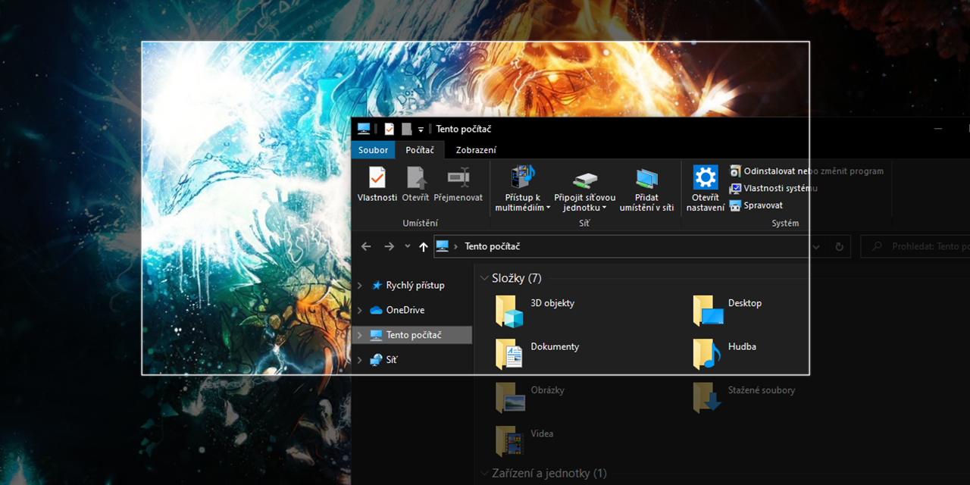Select the Videa folder
This screenshot has width=970, height=485.
click(524, 440)
